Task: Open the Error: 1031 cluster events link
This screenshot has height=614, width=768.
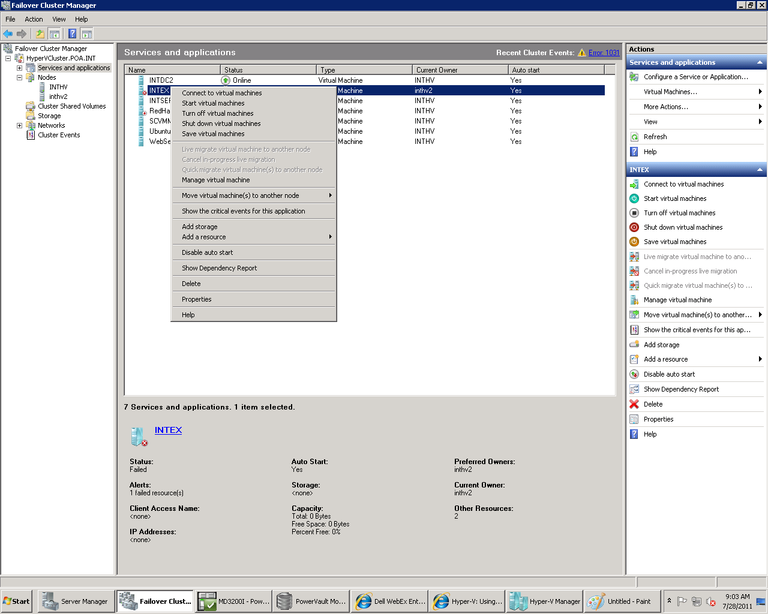Action: click(x=604, y=53)
